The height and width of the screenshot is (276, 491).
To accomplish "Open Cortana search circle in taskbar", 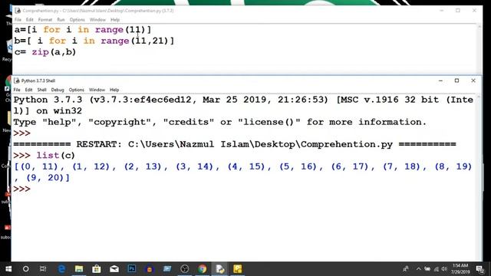I will pos(25,269).
